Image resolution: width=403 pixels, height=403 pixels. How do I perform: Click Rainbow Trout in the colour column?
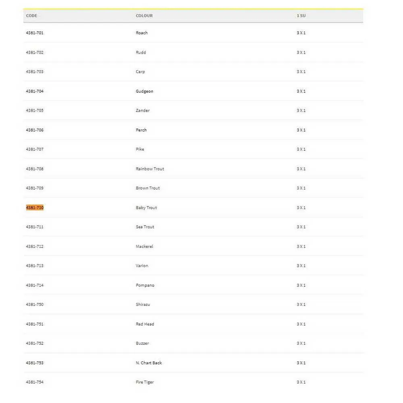pos(150,169)
